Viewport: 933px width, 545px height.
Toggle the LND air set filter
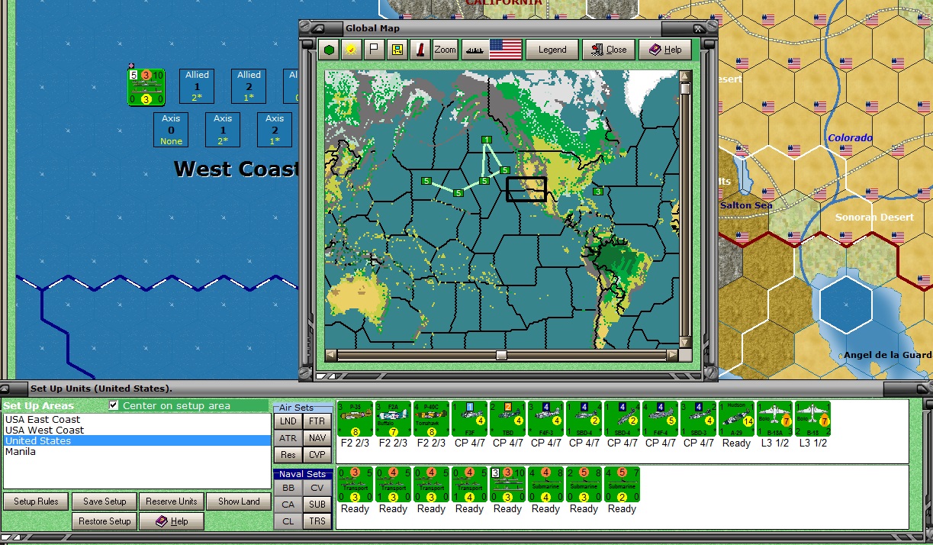tap(288, 421)
